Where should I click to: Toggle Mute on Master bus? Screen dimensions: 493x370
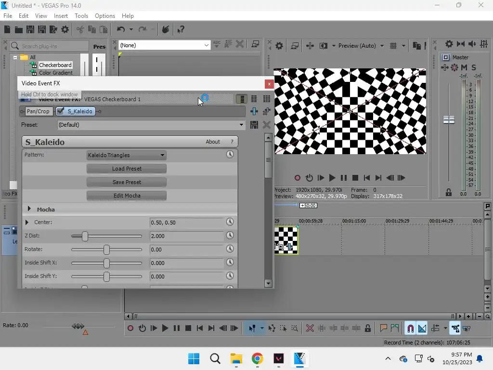pos(464,67)
